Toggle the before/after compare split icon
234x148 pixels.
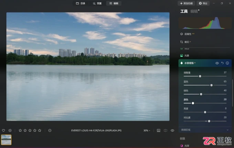(x=166, y=130)
